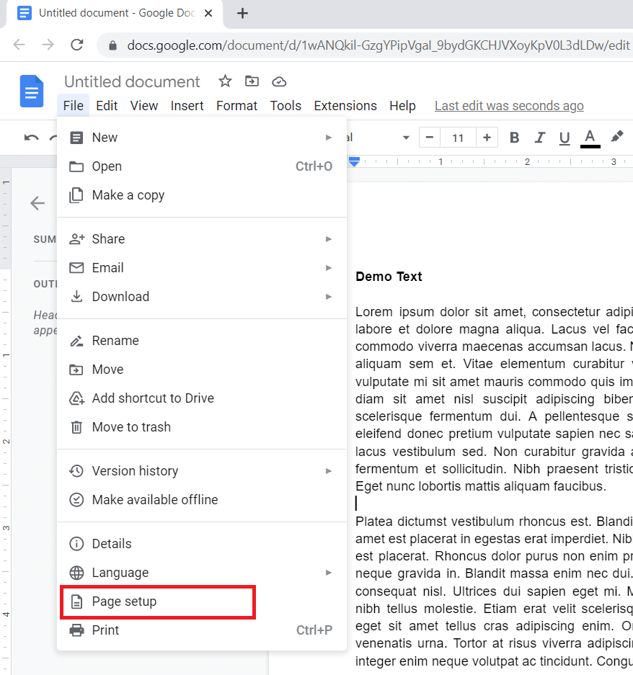Click the font size field showing 11

click(458, 138)
